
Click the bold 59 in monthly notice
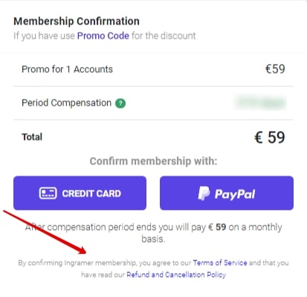click(x=221, y=227)
